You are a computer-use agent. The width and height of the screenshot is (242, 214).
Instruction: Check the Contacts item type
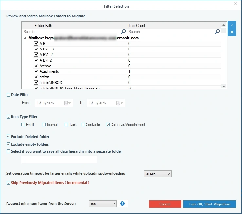point(83,125)
